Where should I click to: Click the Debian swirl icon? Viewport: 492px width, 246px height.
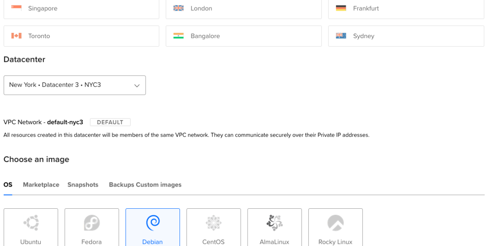[x=153, y=223]
